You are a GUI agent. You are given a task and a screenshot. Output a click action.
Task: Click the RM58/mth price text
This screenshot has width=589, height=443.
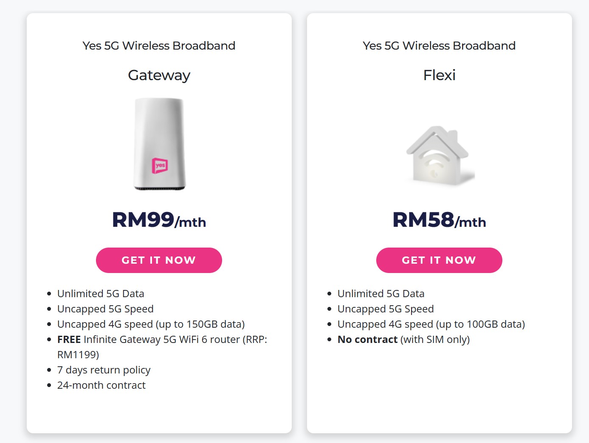(x=440, y=220)
